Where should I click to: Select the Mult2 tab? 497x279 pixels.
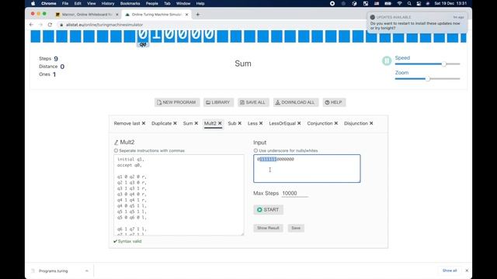pyautogui.click(x=210, y=123)
